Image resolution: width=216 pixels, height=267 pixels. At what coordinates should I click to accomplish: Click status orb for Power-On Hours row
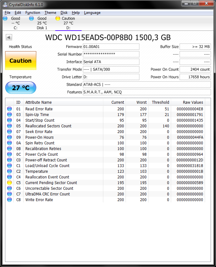coord(9,137)
